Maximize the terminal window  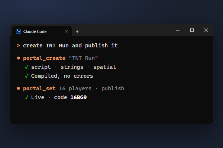192,30
